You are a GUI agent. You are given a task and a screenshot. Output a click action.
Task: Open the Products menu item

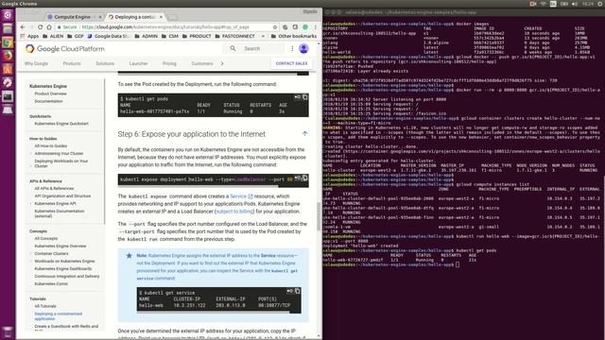(72, 63)
